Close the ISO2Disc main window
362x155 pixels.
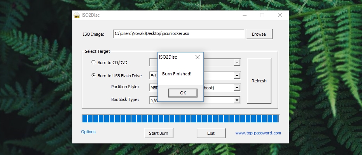(280, 15)
